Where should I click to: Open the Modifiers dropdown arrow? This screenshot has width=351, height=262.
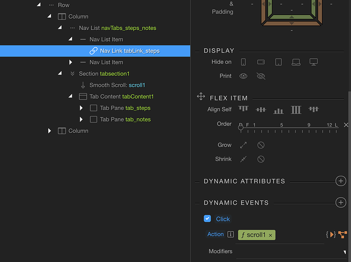345,252
